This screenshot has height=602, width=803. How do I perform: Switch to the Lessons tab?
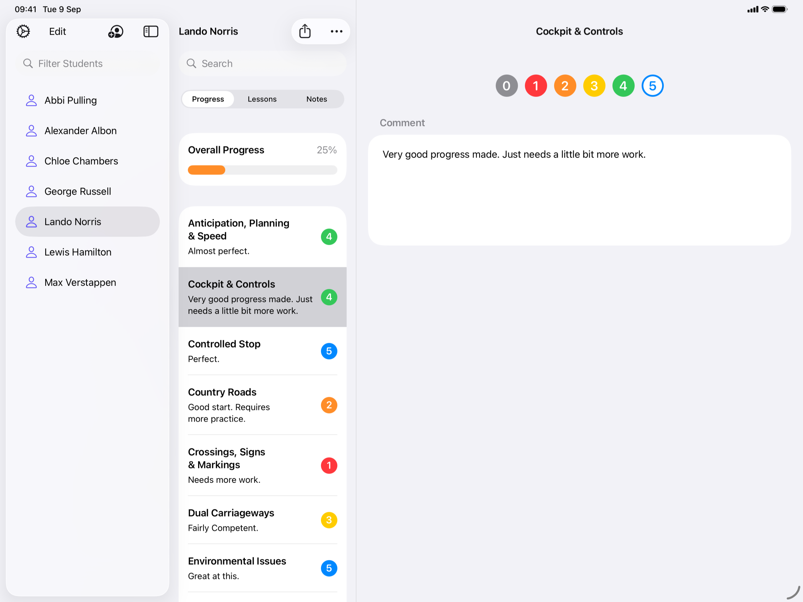click(262, 99)
